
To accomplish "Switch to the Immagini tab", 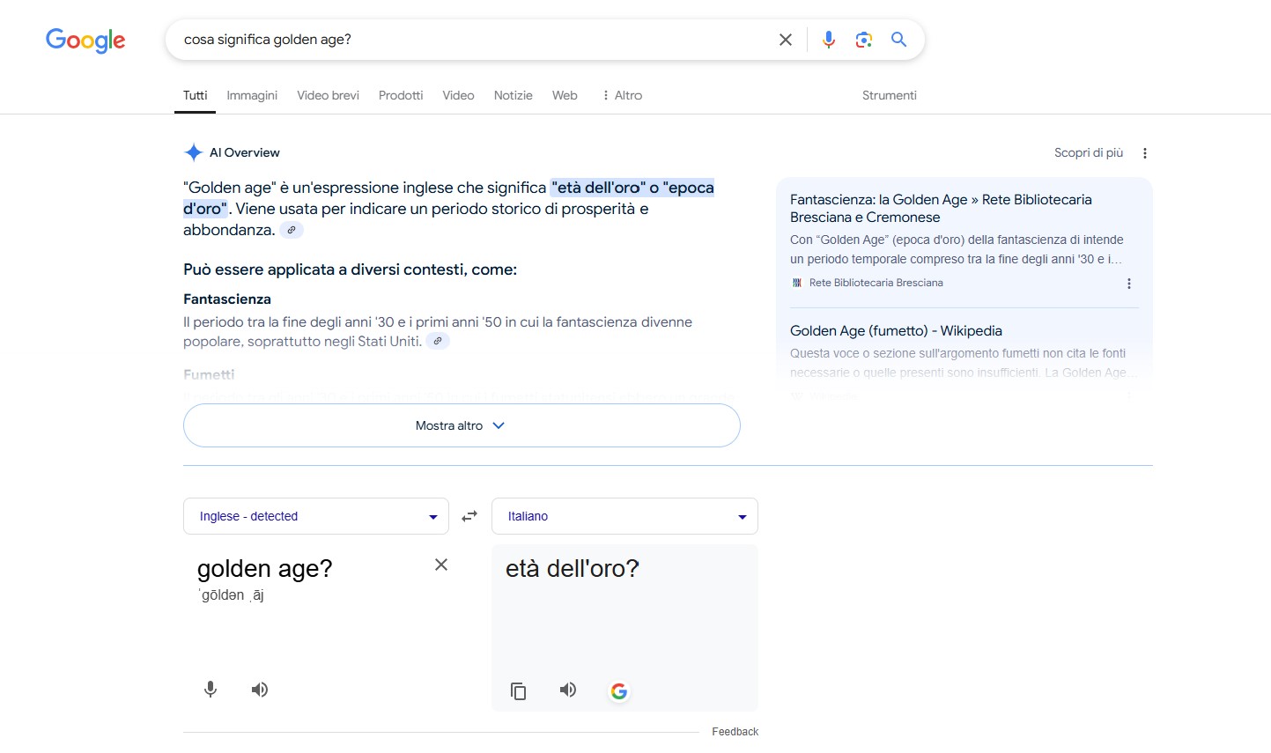I will pyautogui.click(x=252, y=95).
